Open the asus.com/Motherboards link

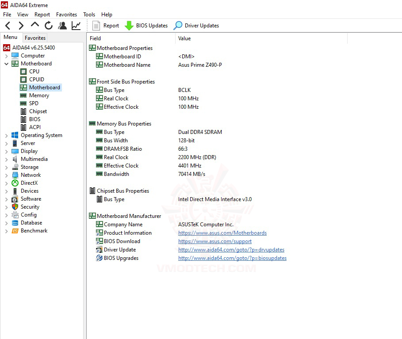click(222, 232)
